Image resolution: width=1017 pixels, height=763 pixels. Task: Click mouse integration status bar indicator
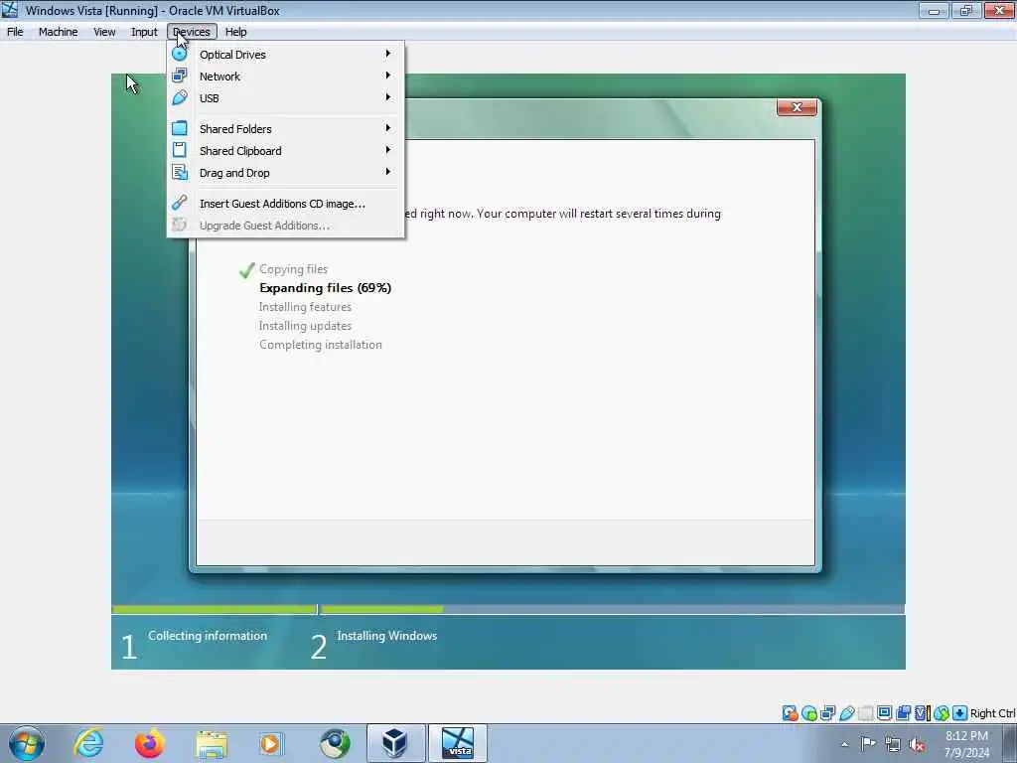pyautogui.click(x=942, y=713)
